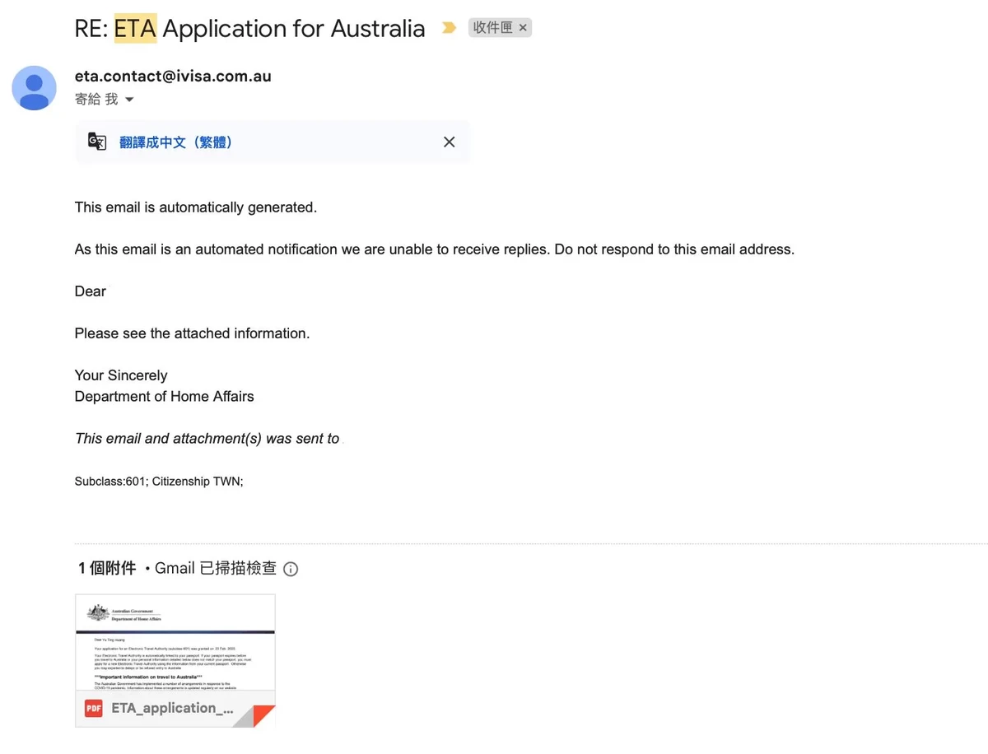The width and height of the screenshot is (988, 754).
Task: Click the ETA_application file name label
Action: coord(172,708)
